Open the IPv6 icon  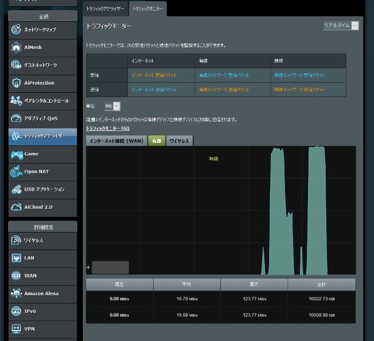click(16, 311)
